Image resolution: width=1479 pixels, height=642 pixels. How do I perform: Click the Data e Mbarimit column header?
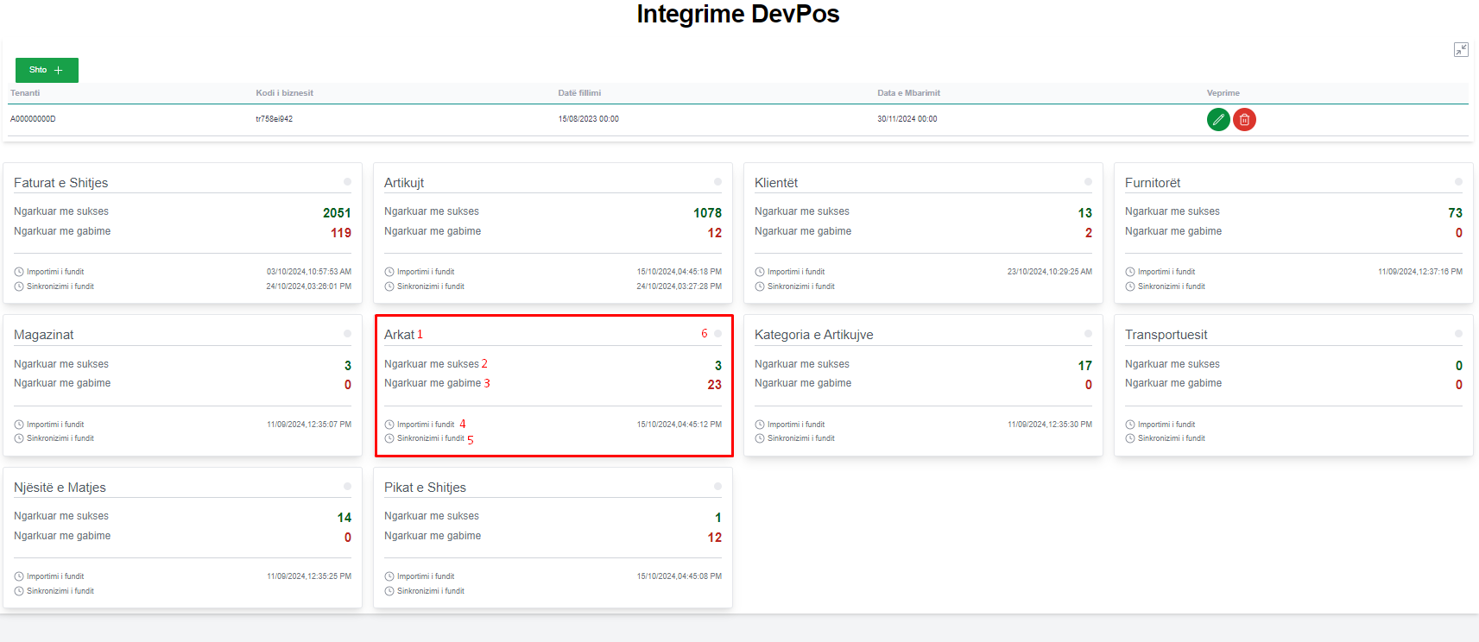(908, 93)
